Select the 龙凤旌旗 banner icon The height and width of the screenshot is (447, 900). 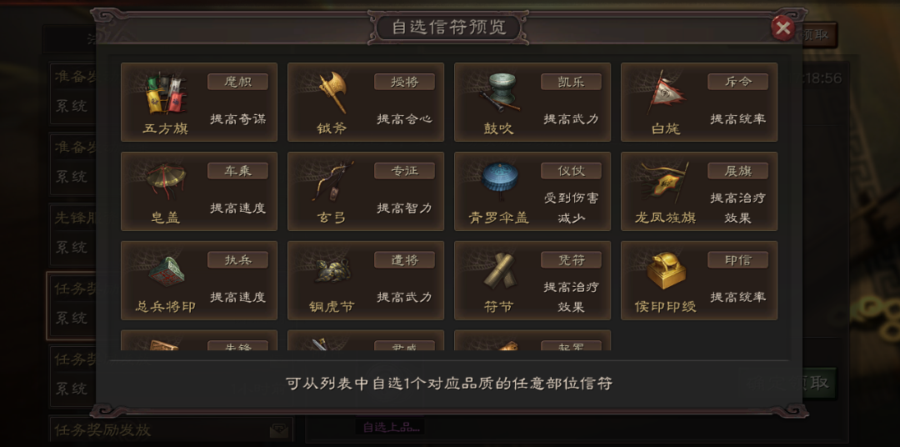[x=667, y=182]
